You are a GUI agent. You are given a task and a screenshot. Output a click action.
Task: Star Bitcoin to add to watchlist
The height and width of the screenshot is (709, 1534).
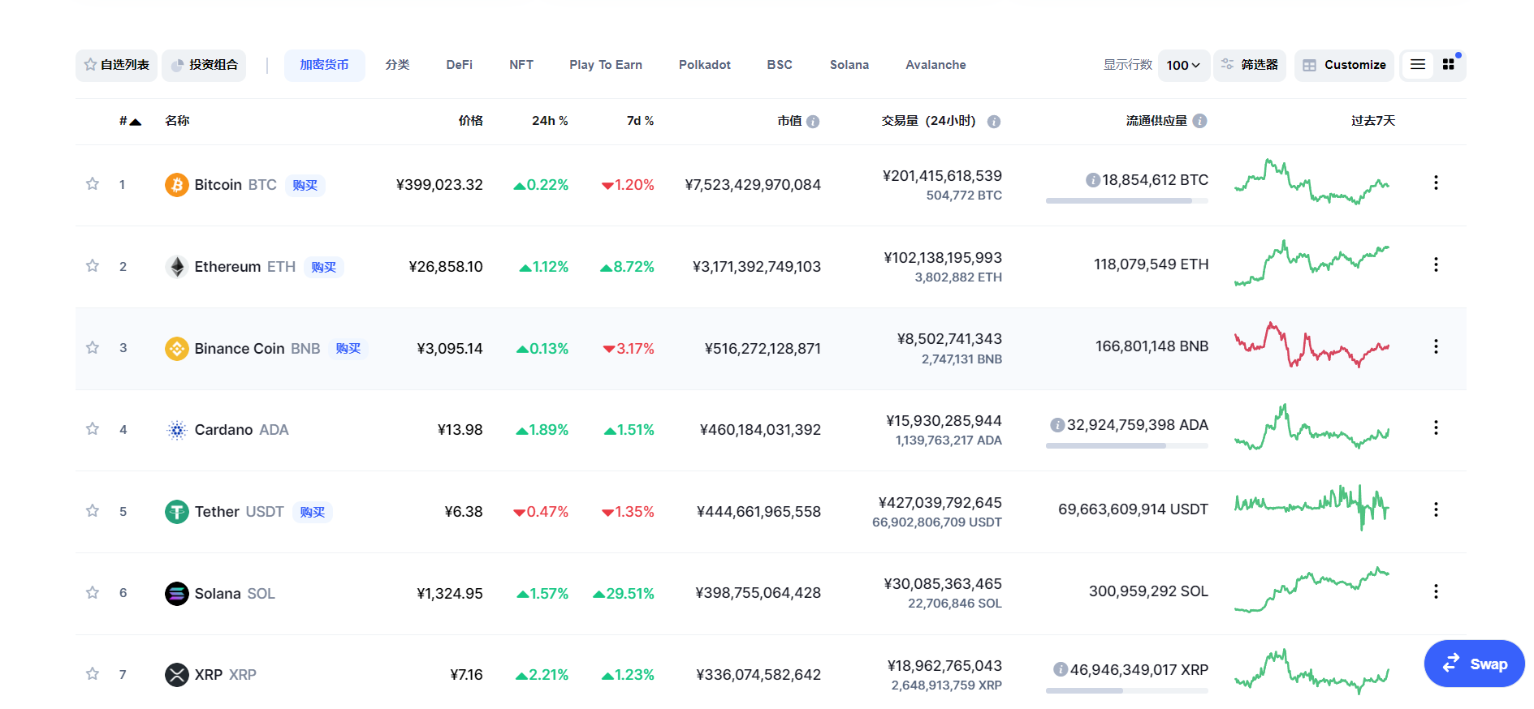coord(93,184)
